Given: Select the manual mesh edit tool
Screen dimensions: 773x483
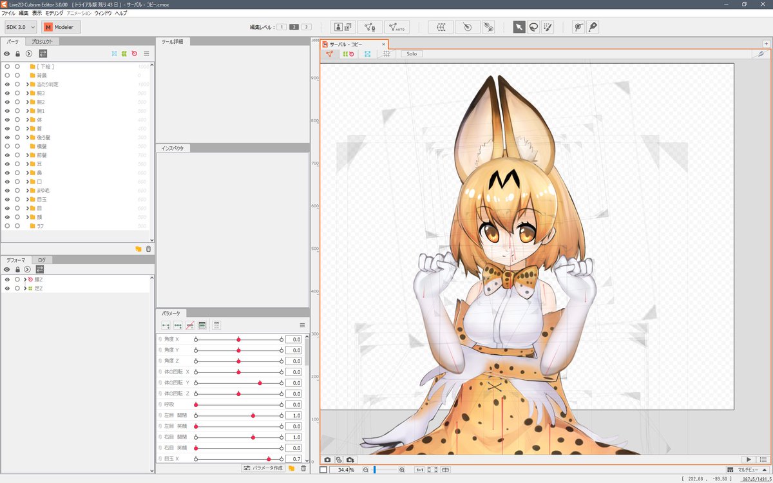Looking at the screenshot, I should point(370,27).
